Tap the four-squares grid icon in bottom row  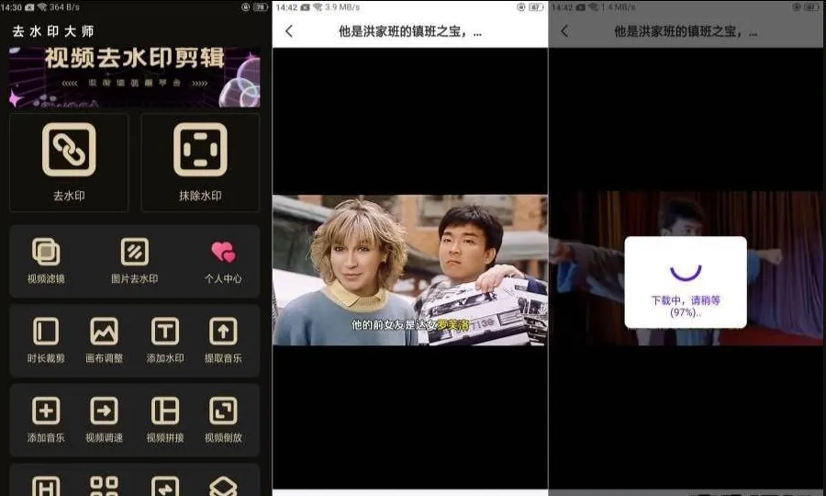click(x=105, y=486)
